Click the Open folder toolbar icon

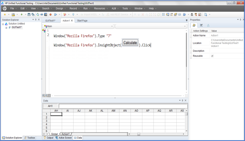[x=13, y=15]
